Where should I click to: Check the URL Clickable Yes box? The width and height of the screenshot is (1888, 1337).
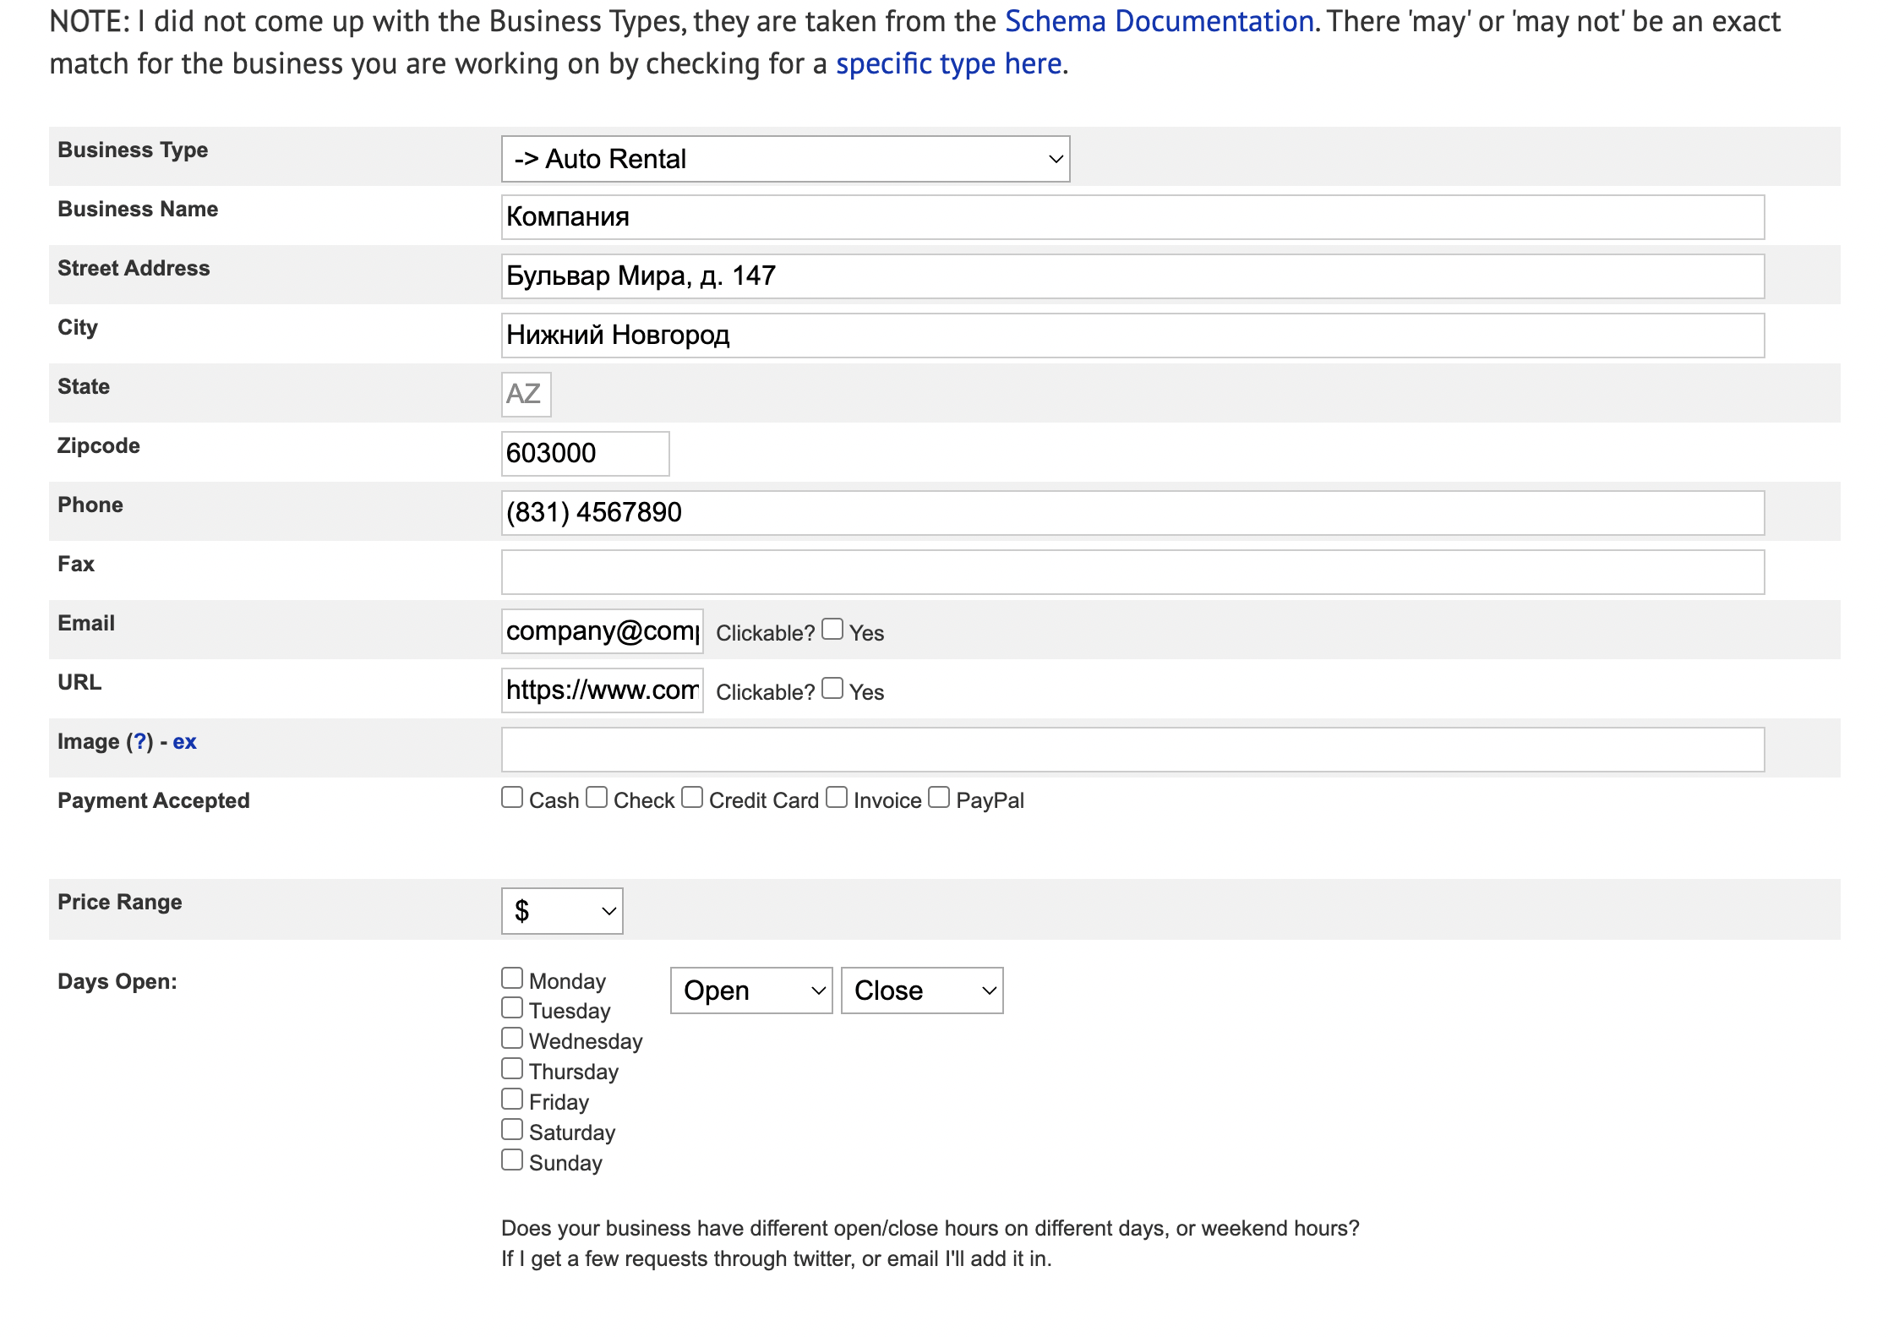832,689
